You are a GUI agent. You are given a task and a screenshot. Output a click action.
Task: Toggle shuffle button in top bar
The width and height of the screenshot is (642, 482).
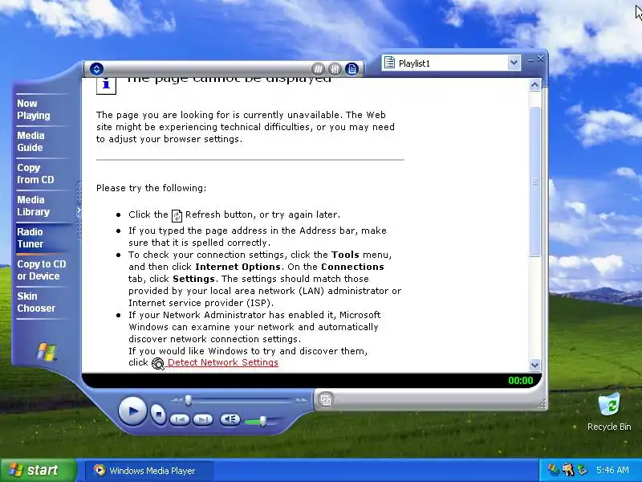[x=318, y=69]
